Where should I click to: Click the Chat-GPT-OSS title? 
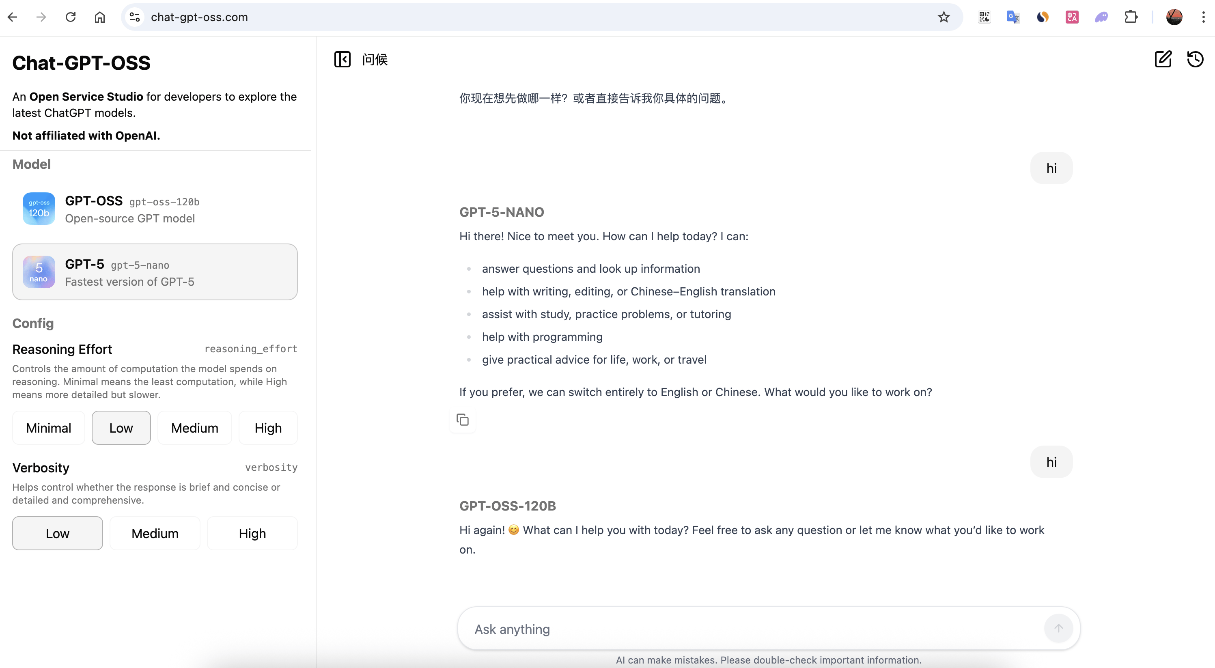tap(81, 63)
